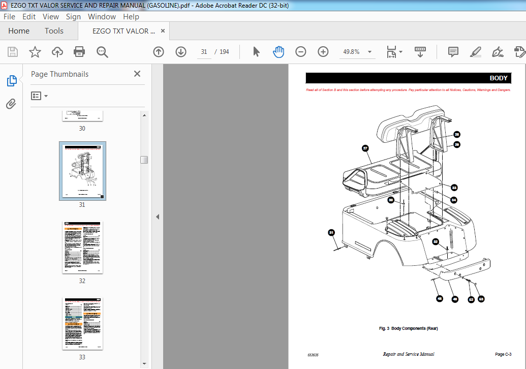Open the Edit menu
This screenshot has width=526, height=369.
point(29,16)
